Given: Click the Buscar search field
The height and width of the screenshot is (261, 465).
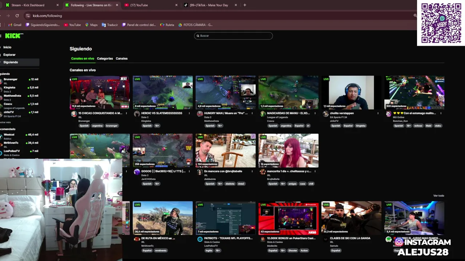Looking at the screenshot, I should (233, 36).
